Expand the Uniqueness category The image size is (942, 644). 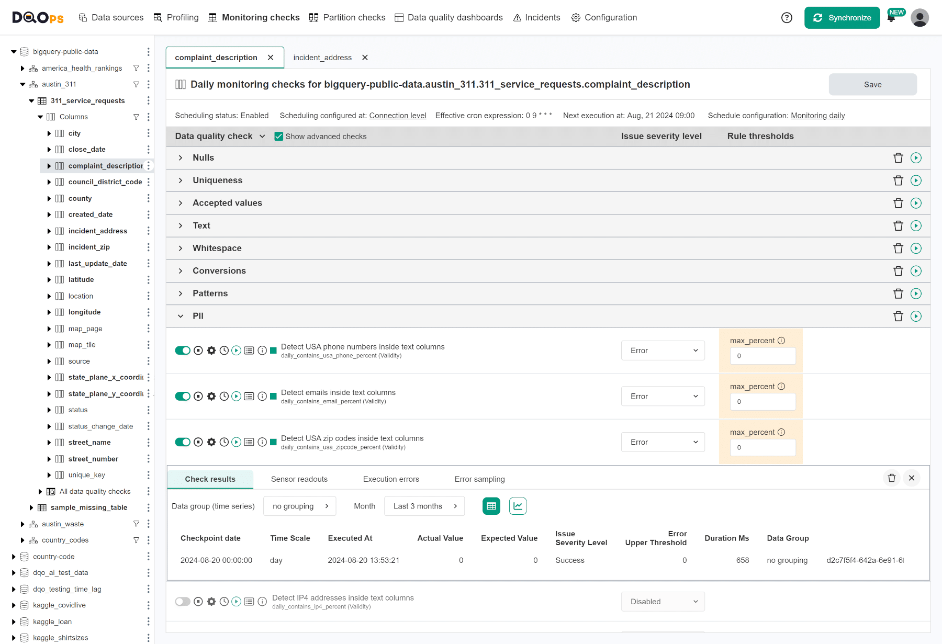[181, 180]
